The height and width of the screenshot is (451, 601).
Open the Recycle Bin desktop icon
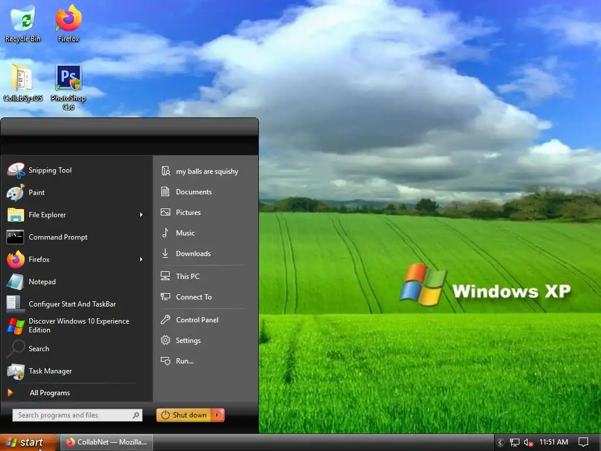click(x=23, y=23)
